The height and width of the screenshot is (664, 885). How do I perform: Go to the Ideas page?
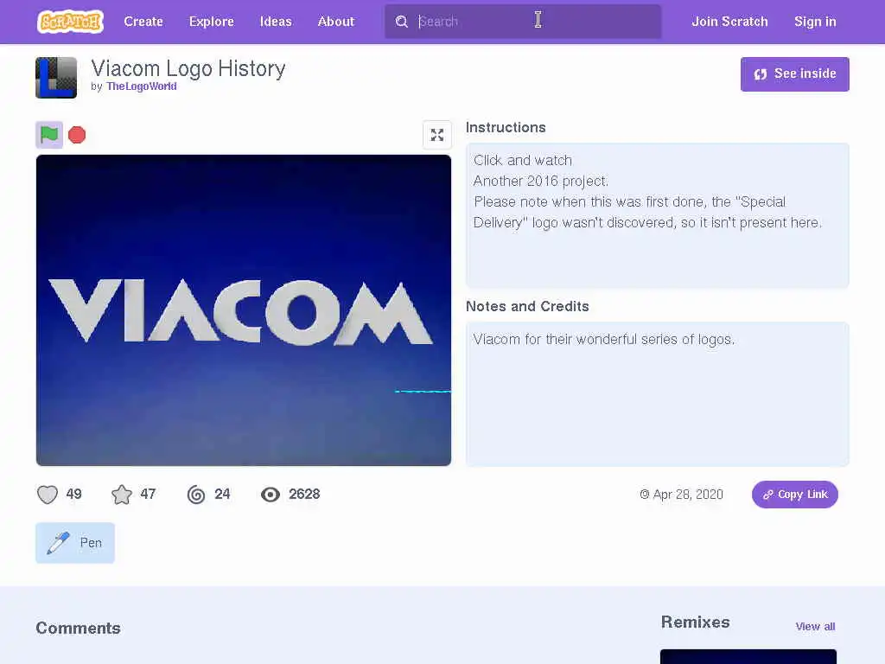pos(276,22)
